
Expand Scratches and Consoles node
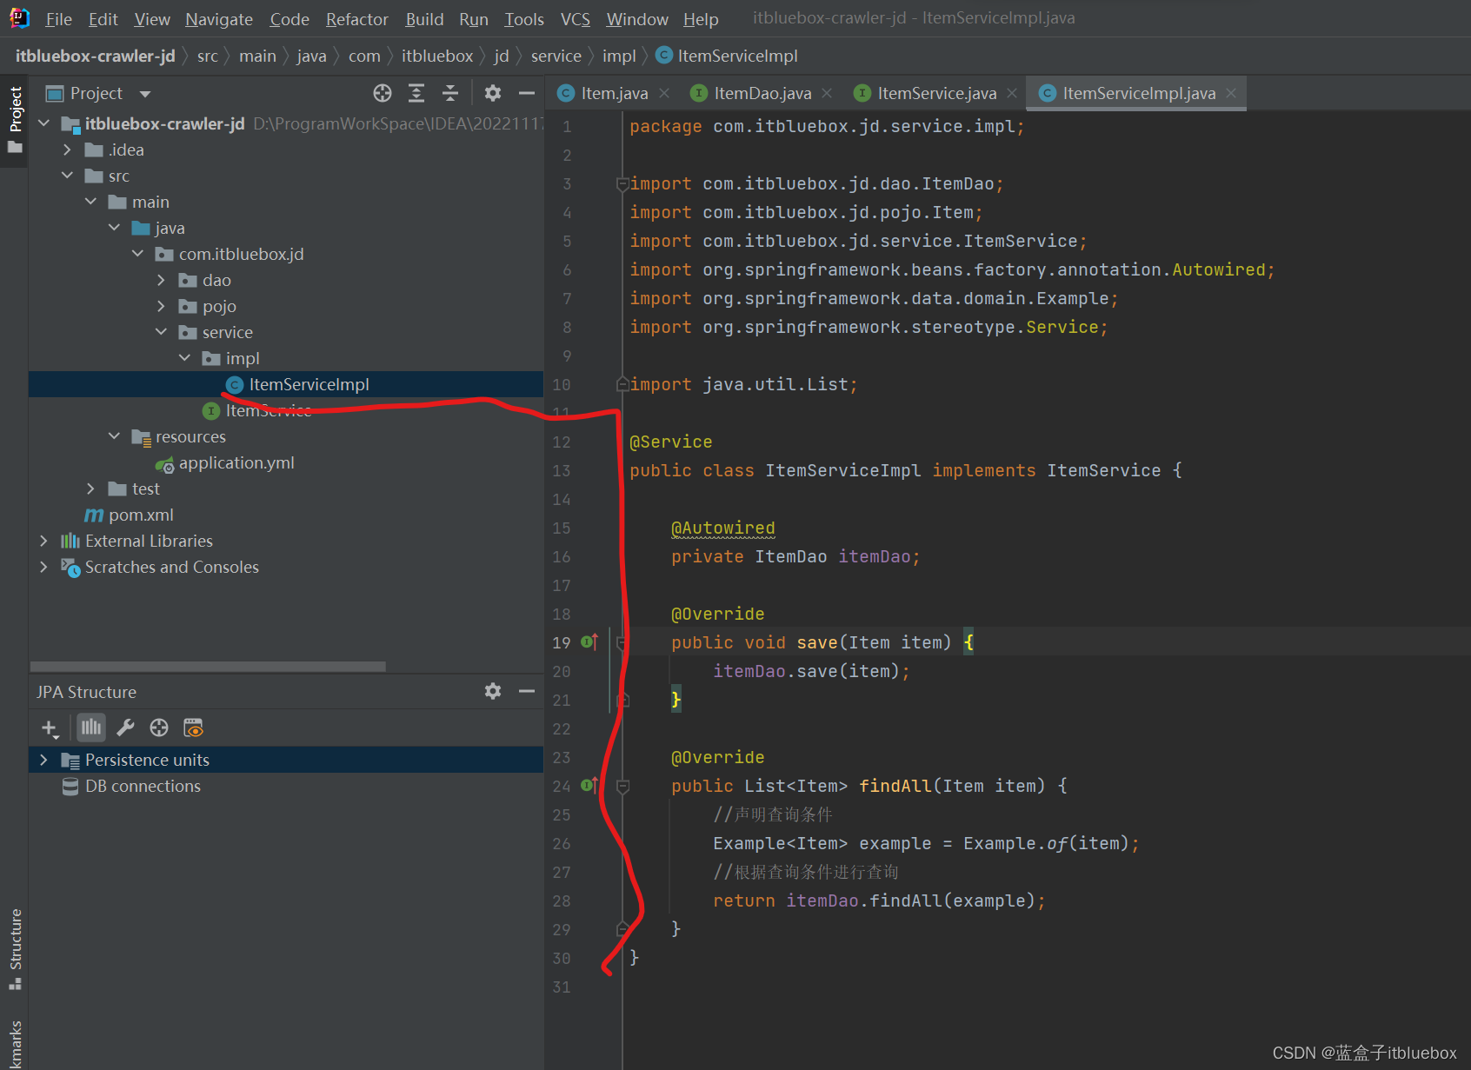[43, 567]
